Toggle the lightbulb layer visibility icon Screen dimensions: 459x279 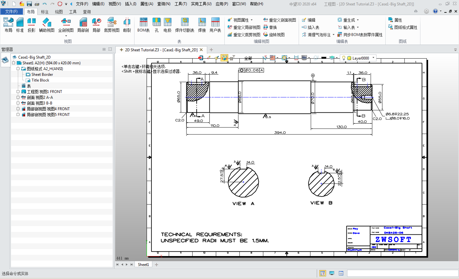point(344,58)
